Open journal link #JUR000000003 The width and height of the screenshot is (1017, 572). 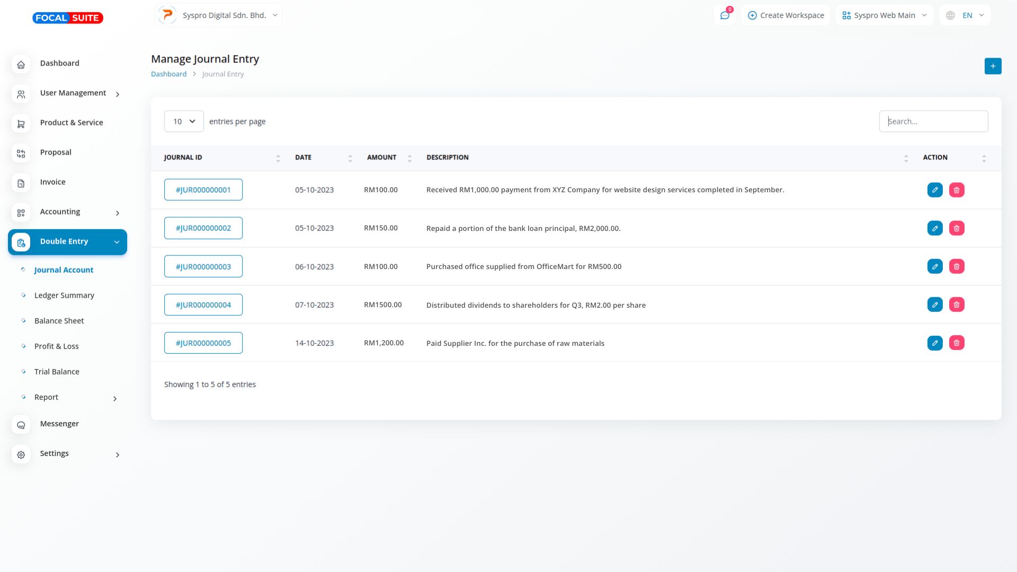(x=203, y=266)
